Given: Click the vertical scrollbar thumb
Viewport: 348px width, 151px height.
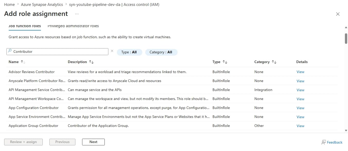Looking at the screenshot, I should pyautogui.click(x=346, y=38).
